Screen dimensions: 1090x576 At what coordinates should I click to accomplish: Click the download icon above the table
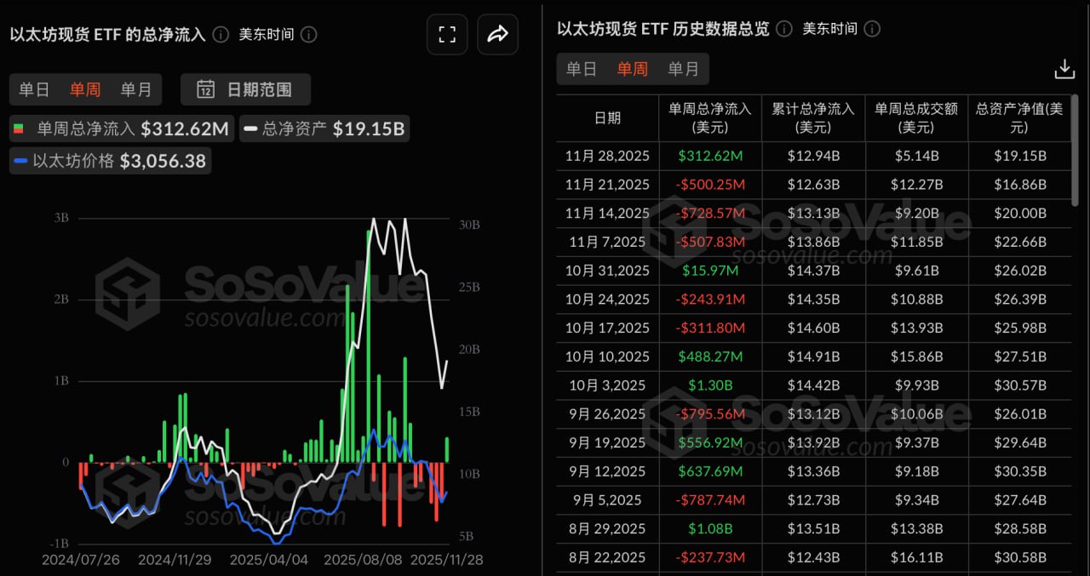(1064, 69)
